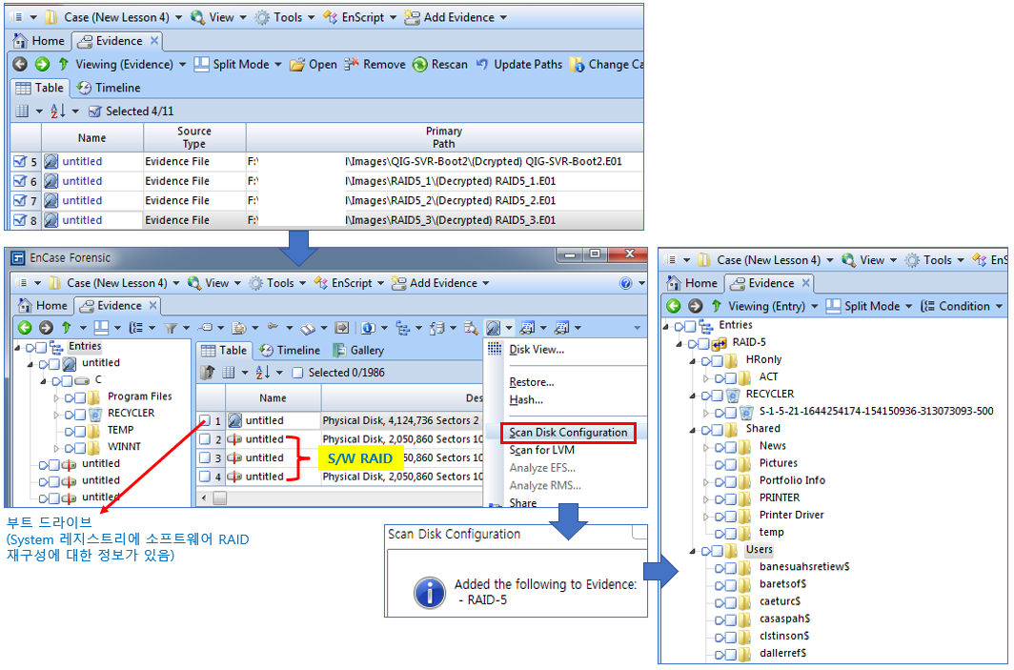Expand the Portfolio Info folder node
Image resolution: width=1014 pixels, height=670 pixels.
(705, 482)
